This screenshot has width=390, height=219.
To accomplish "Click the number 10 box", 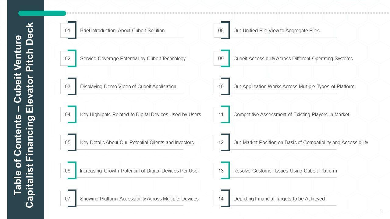I will click(x=221, y=86).
